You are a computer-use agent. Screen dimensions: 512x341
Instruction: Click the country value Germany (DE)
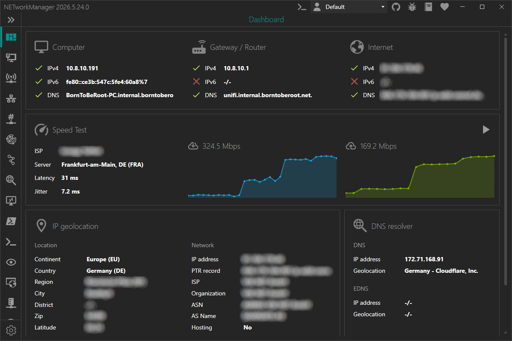(x=106, y=271)
